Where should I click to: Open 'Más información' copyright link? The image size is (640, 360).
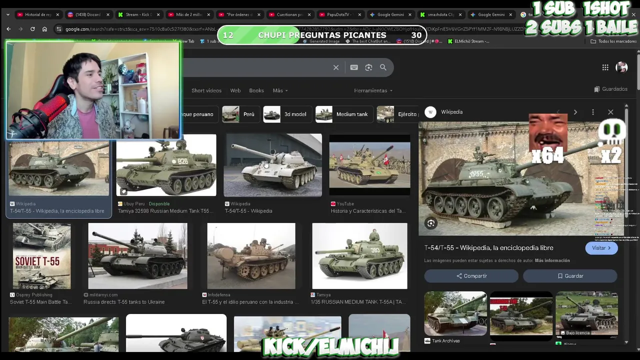click(x=552, y=260)
